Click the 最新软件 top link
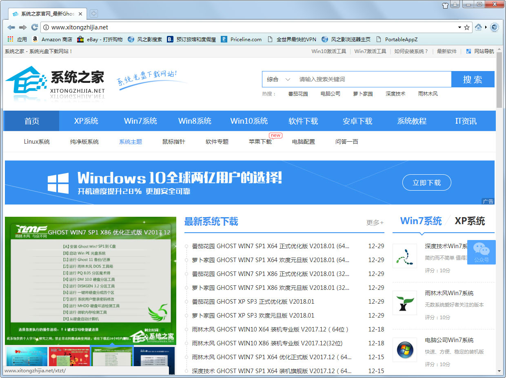Screen dimensions: 506x378 (447, 51)
